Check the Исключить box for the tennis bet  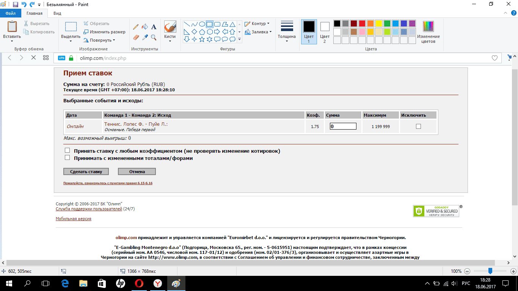[x=418, y=127]
